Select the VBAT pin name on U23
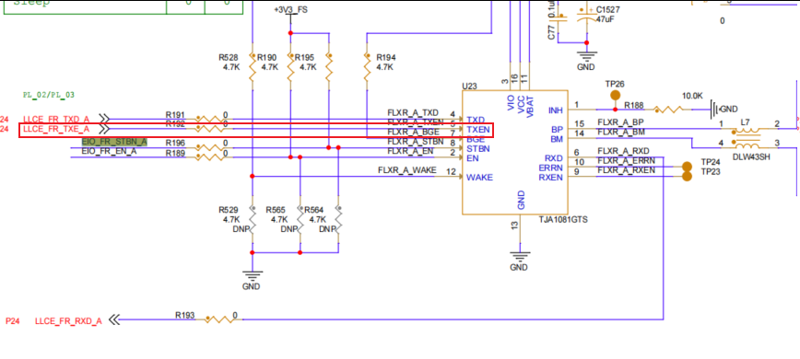The width and height of the screenshot is (800, 359). (x=530, y=107)
